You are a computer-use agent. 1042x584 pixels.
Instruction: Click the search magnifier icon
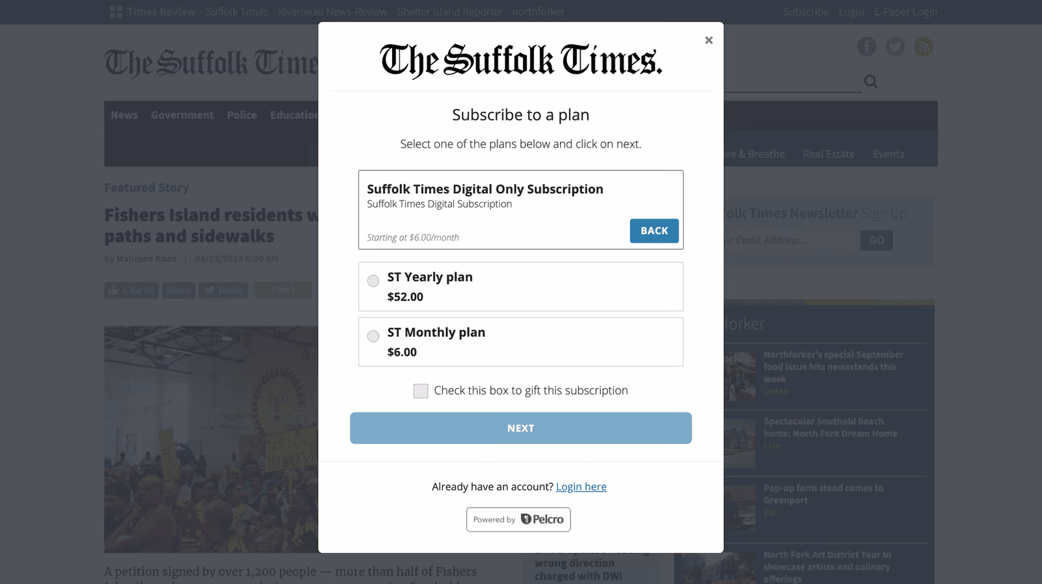(x=871, y=81)
